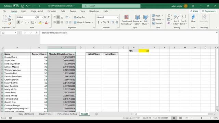This screenshot has height=123, width=219.
Task: Open the Comments button
Action: [209, 11]
